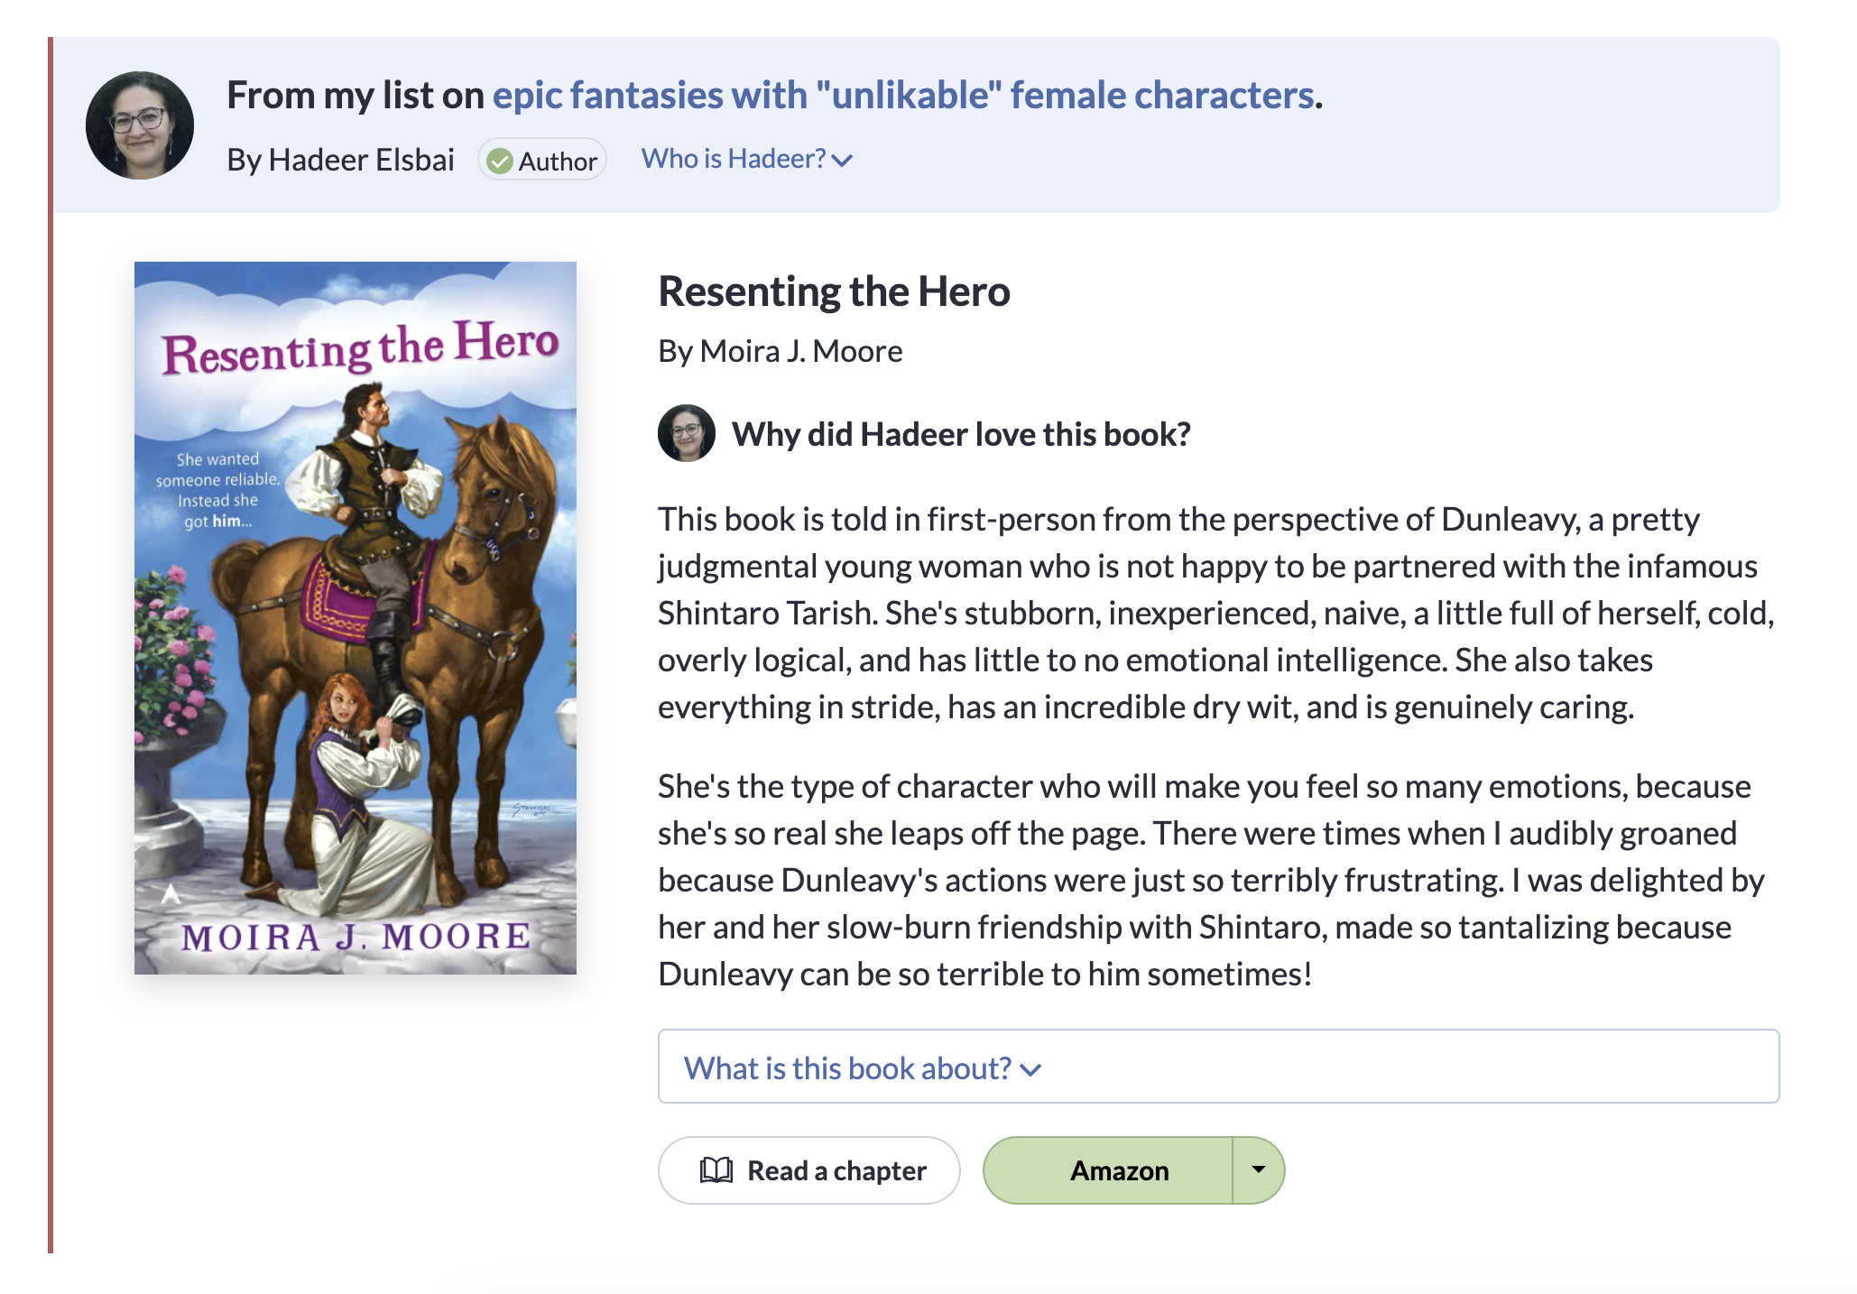Click the "Why did Hadeer love this book?" heading
Viewport: 1857px width, 1294px height.
click(x=961, y=434)
